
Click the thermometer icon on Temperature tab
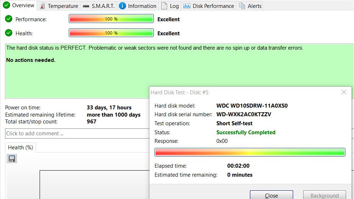[x=42, y=6]
